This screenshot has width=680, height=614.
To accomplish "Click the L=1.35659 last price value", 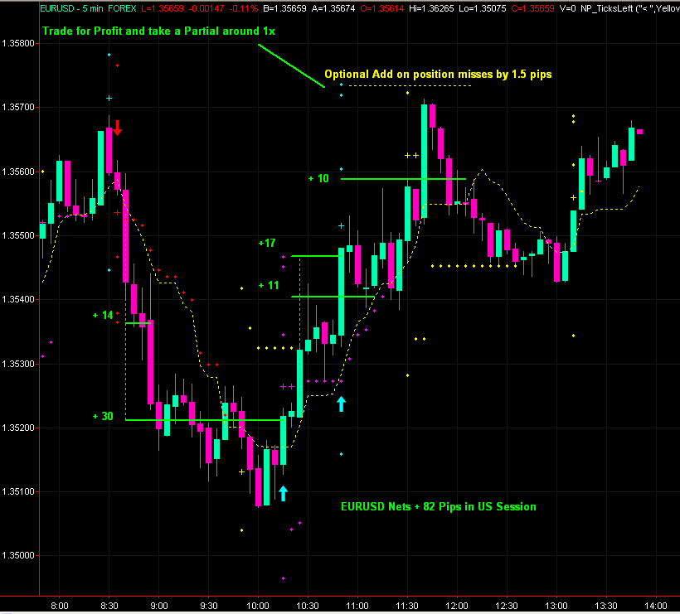I will tap(163, 8).
